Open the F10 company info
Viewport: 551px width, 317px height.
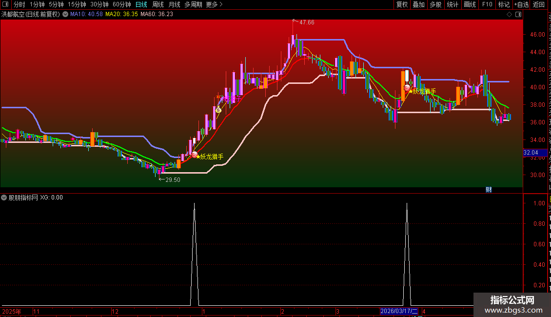click(x=487, y=4)
